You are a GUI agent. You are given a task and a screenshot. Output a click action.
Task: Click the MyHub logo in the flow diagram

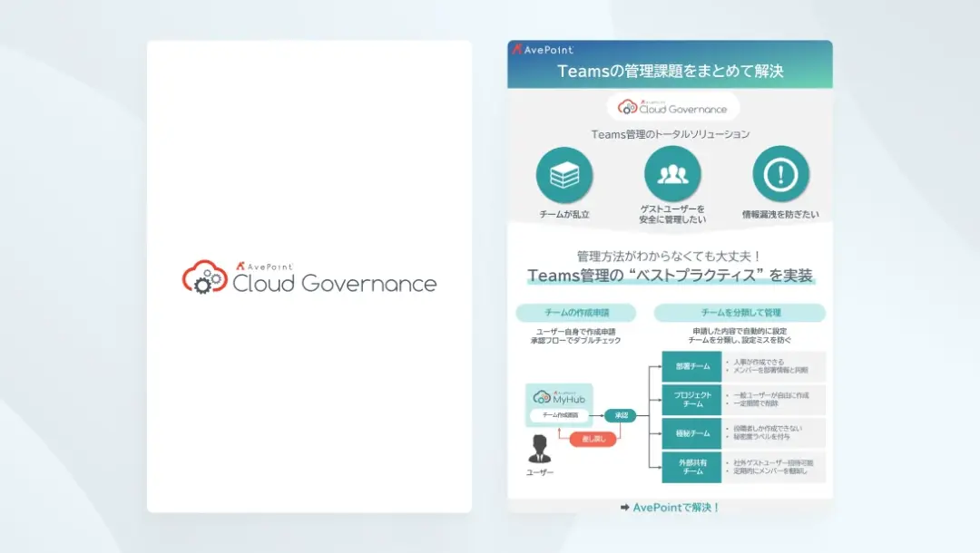(x=559, y=397)
